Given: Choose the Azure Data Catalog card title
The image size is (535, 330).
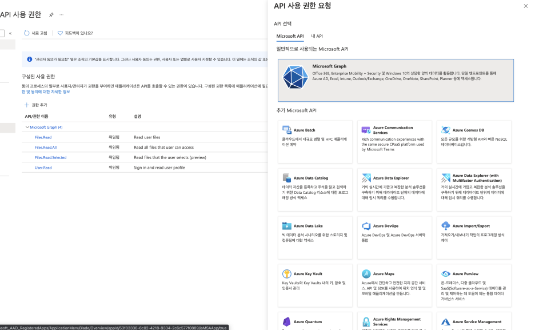Looking at the screenshot, I should 311,178.
